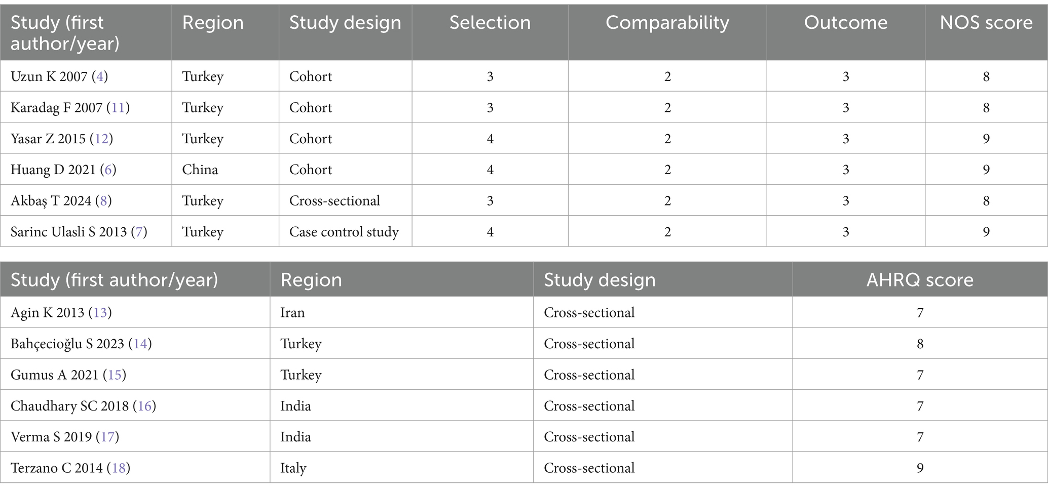Open reference 6 for Huang D 2021
The image size is (1048, 492).
click(x=108, y=170)
